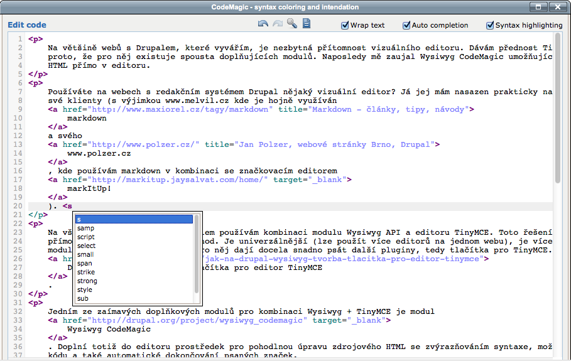Viewport: 571px width, 361px height.
Task: Click the target="_blank" attribute on line 33
Action: [349, 320]
